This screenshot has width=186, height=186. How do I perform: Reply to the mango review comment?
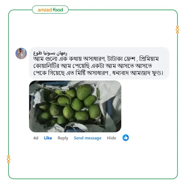63,138
